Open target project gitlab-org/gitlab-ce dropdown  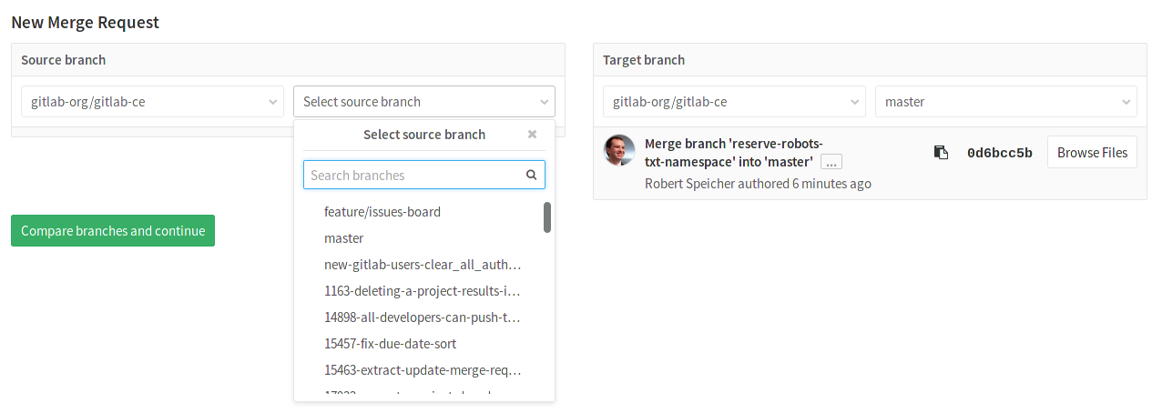[734, 102]
